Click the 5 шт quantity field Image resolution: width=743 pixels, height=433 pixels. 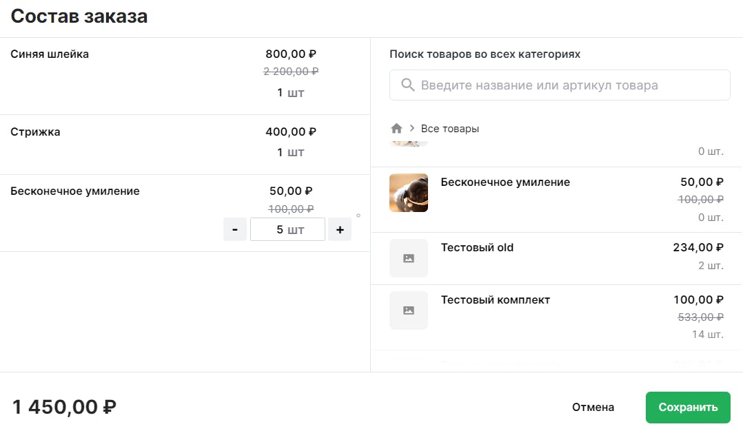[x=287, y=229]
